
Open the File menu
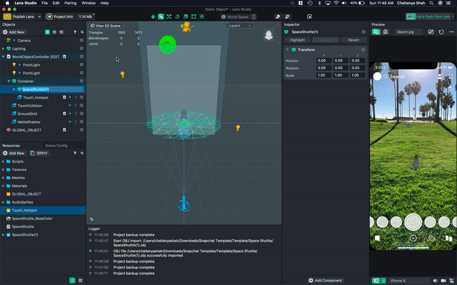click(45, 3)
